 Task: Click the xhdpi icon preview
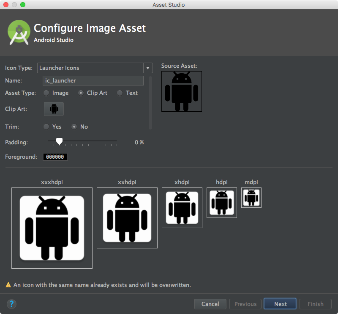click(x=182, y=208)
